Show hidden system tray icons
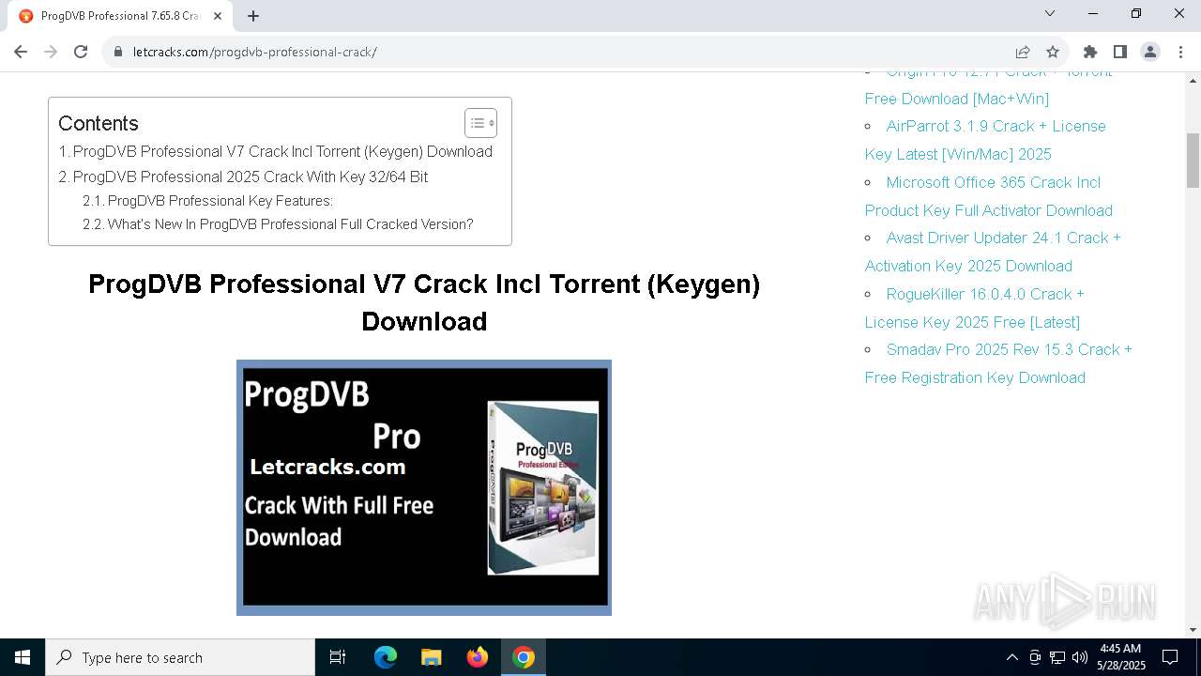This screenshot has height=676, width=1201. [x=1011, y=657]
